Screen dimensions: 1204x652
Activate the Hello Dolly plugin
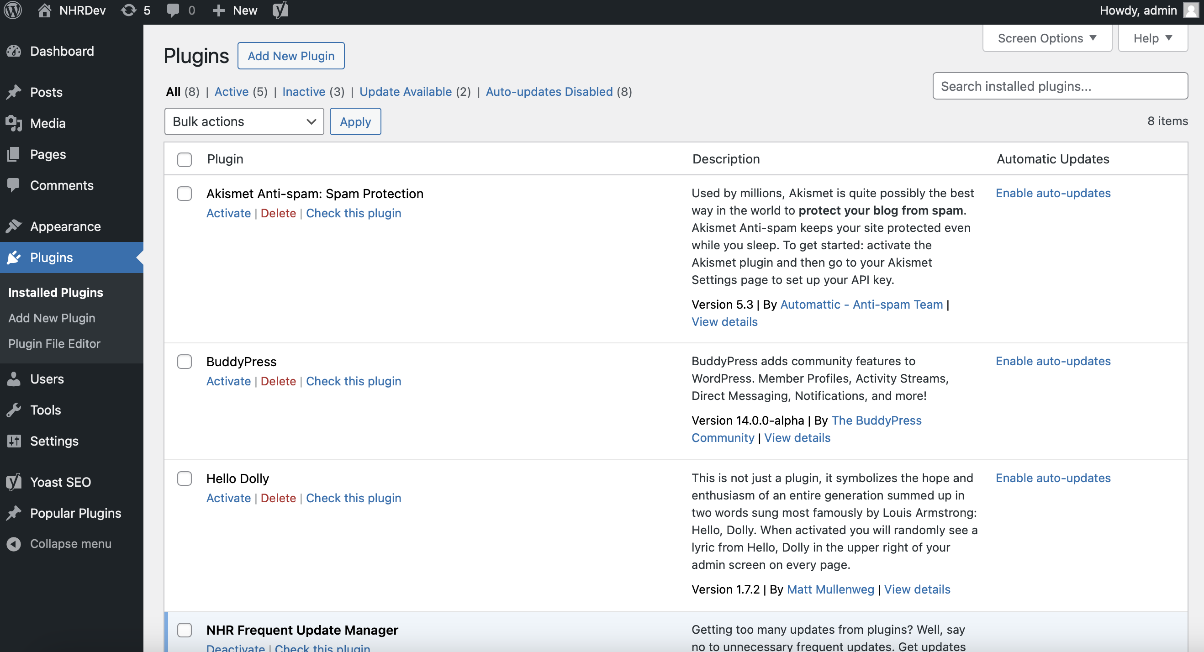click(x=228, y=498)
